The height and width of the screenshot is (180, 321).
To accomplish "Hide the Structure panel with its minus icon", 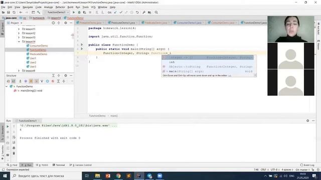I will tap(71, 75).
